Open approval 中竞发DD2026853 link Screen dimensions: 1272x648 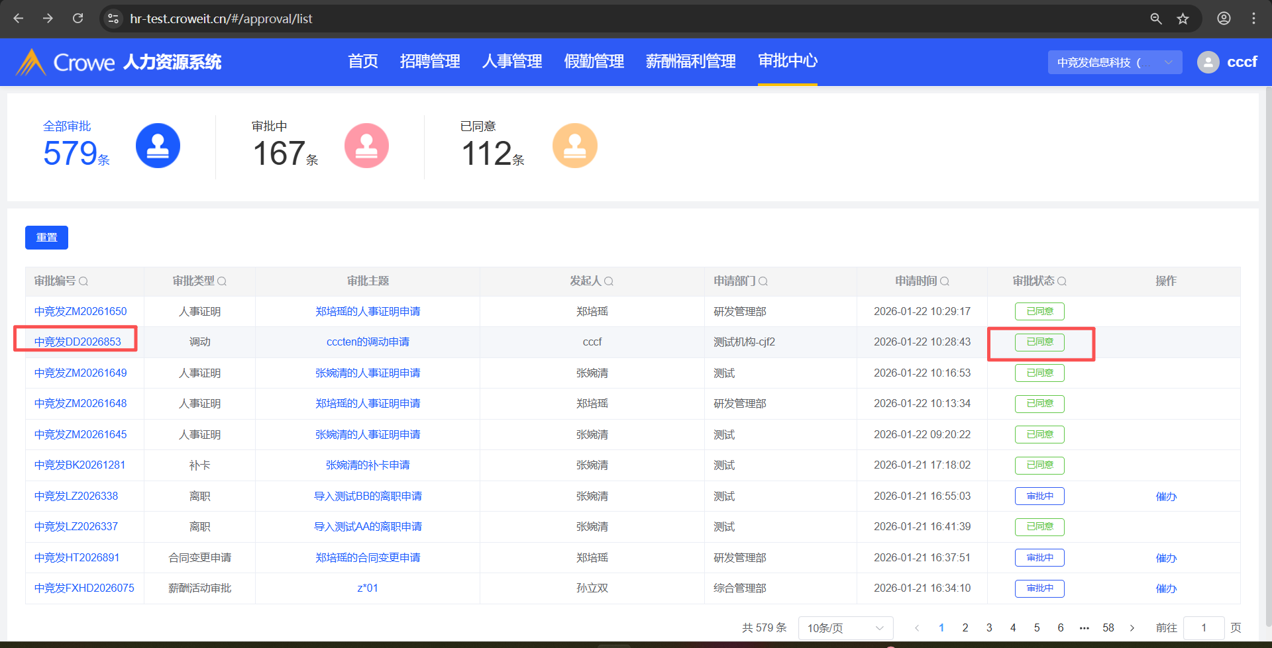pos(78,342)
